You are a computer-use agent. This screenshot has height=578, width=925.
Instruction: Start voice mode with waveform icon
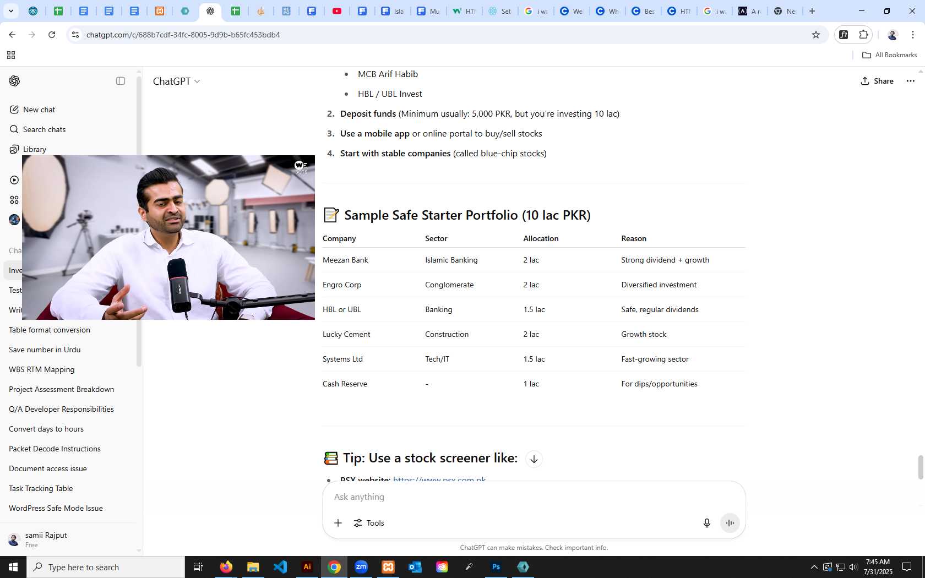pyautogui.click(x=730, y=523)
